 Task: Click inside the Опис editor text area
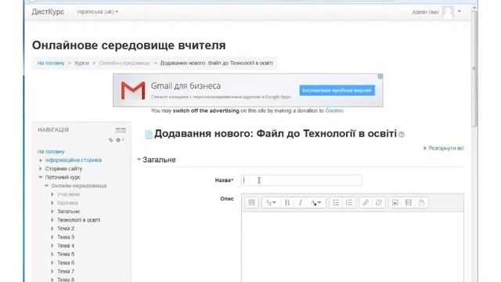352,246
